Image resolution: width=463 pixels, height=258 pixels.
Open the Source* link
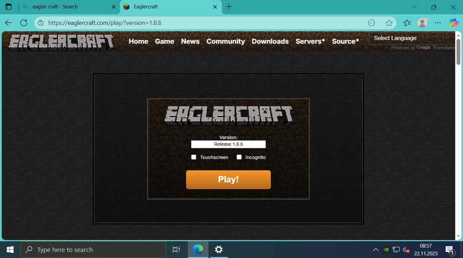tap(346, 41)
